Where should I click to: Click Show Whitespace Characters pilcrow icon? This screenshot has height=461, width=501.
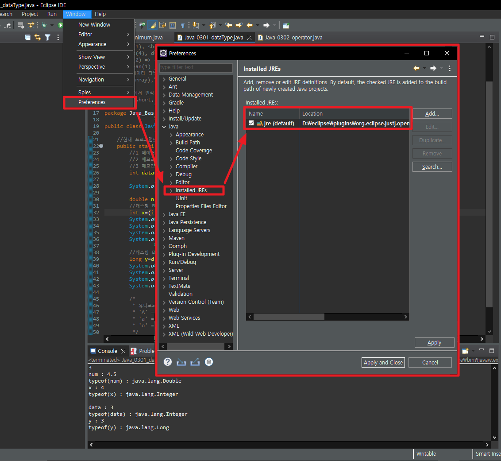[x=183, y=25]
